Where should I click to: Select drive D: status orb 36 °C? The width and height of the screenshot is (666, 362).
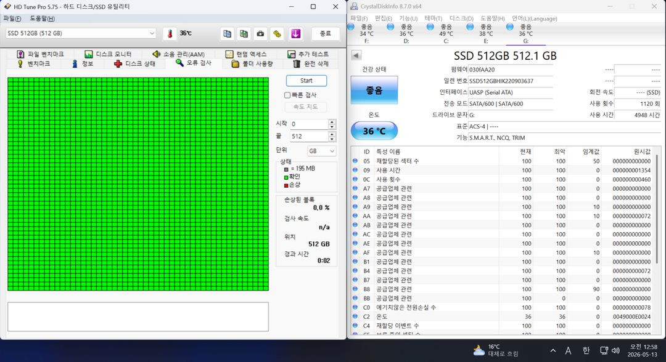pyautogui.click(x=390, y=26)
